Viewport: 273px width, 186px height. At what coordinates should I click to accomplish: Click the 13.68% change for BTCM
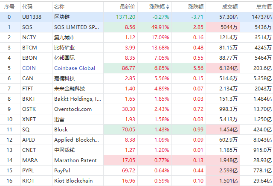(160, 47)
